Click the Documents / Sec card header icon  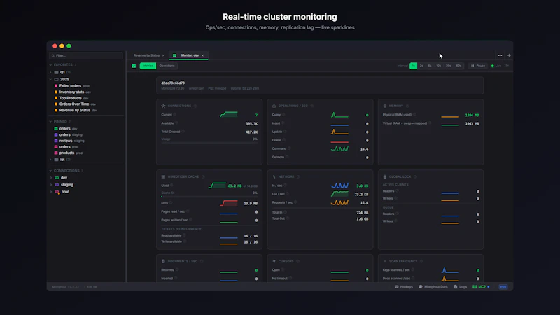coord(163,261)
